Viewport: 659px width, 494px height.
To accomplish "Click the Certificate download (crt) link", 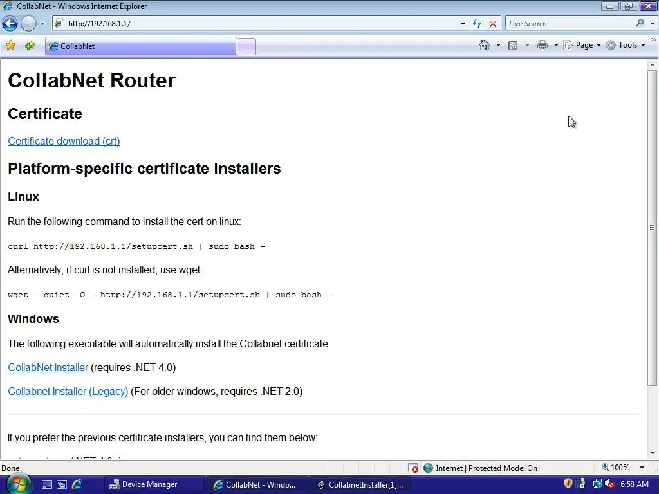I will [64, 141].
